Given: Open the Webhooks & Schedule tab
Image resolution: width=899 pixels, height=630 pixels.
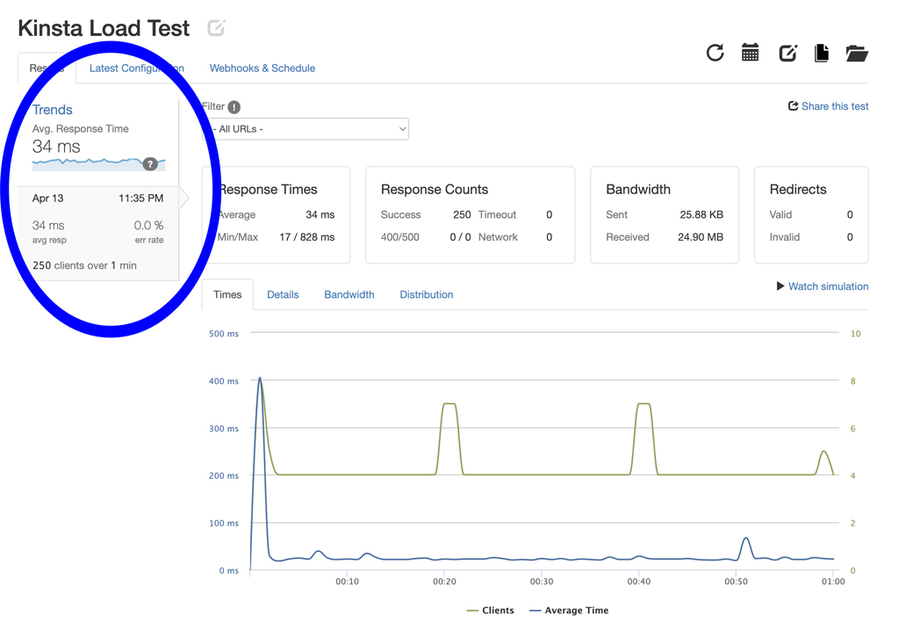Looking at the screenshot, I should point(262,69).
